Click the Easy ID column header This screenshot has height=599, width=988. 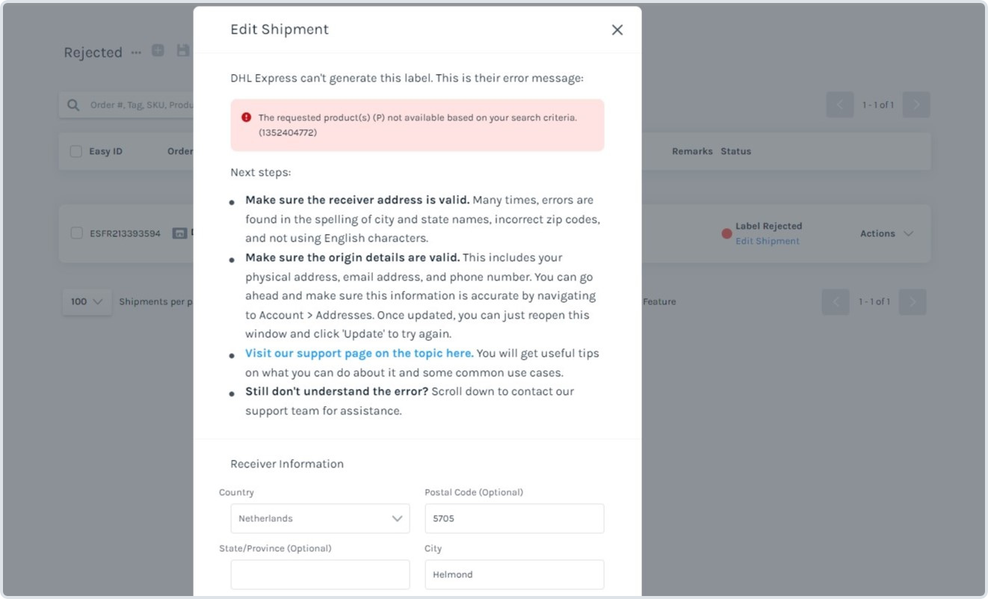pyautogui.click(x=105, y=151)
